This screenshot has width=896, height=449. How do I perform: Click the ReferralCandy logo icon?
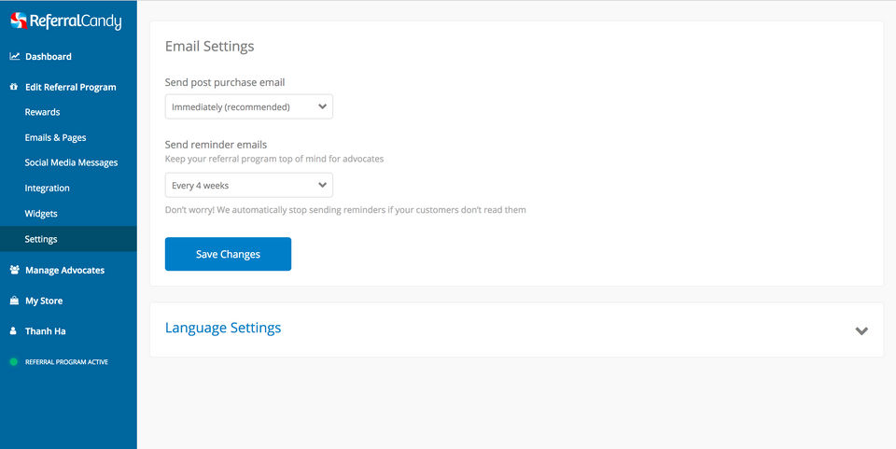(x=18, y=21)
